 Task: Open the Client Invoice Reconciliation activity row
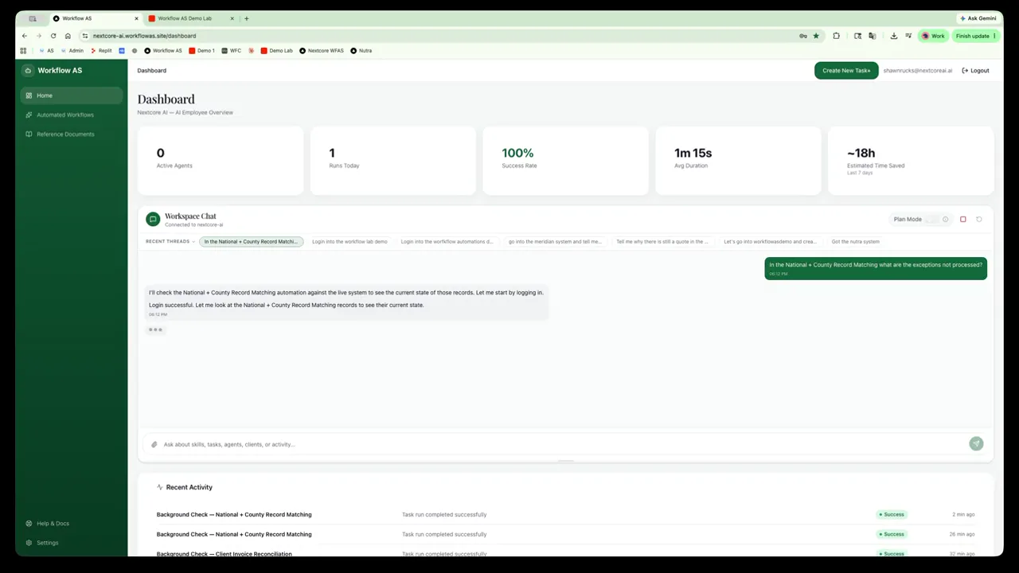(x=565, y=554)
